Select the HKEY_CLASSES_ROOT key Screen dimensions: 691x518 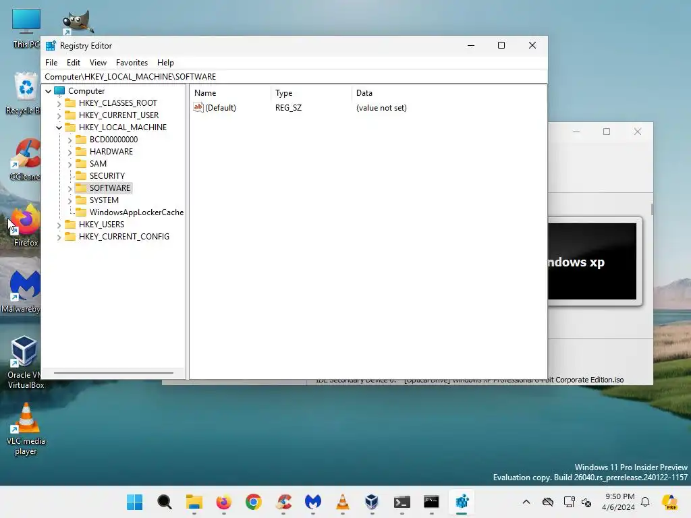tap(117, 103)
